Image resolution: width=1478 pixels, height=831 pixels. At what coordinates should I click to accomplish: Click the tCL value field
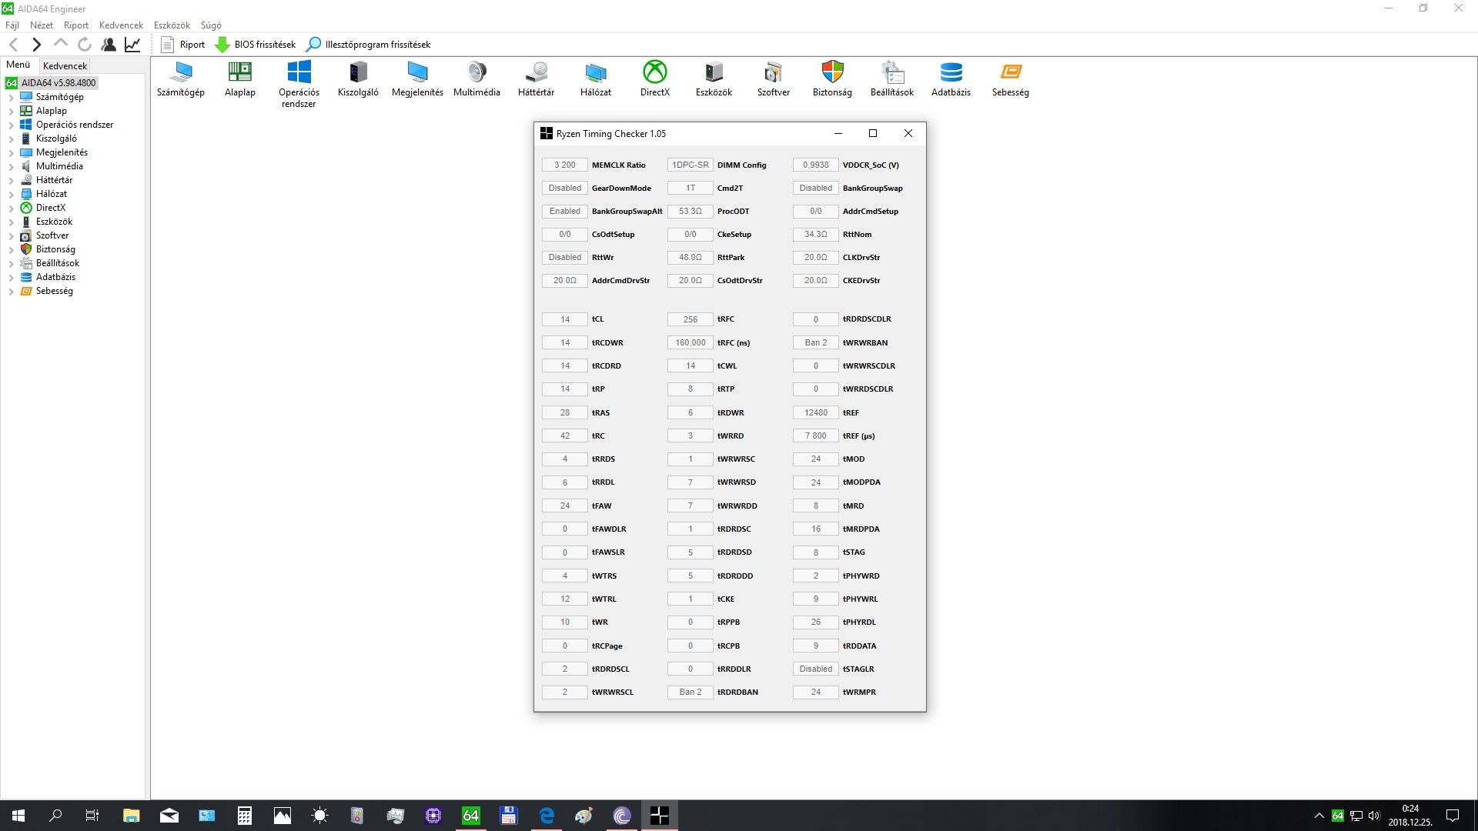click(564, 319)
